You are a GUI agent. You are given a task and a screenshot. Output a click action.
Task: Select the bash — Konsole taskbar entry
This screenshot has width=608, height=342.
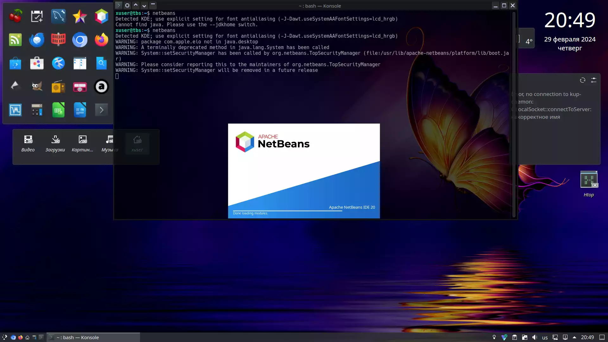point(93,337)
